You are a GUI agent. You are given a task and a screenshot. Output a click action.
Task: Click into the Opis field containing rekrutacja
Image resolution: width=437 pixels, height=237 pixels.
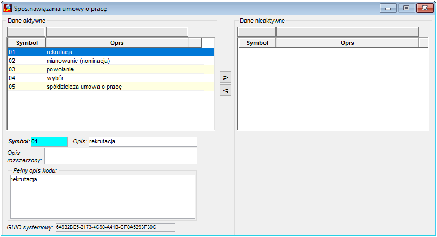(x=143, y=142)
